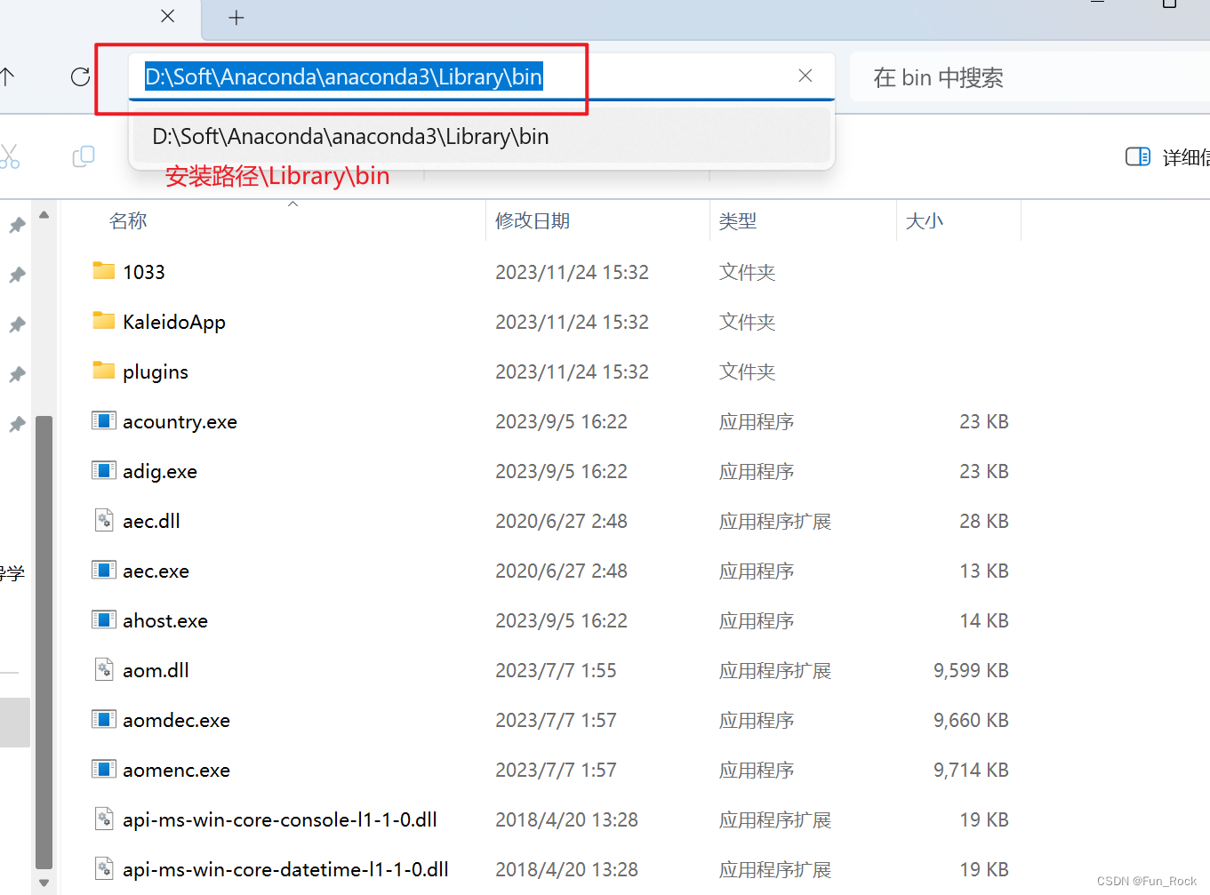
Task: Select the file name plugins
Action: coord(156,372)
